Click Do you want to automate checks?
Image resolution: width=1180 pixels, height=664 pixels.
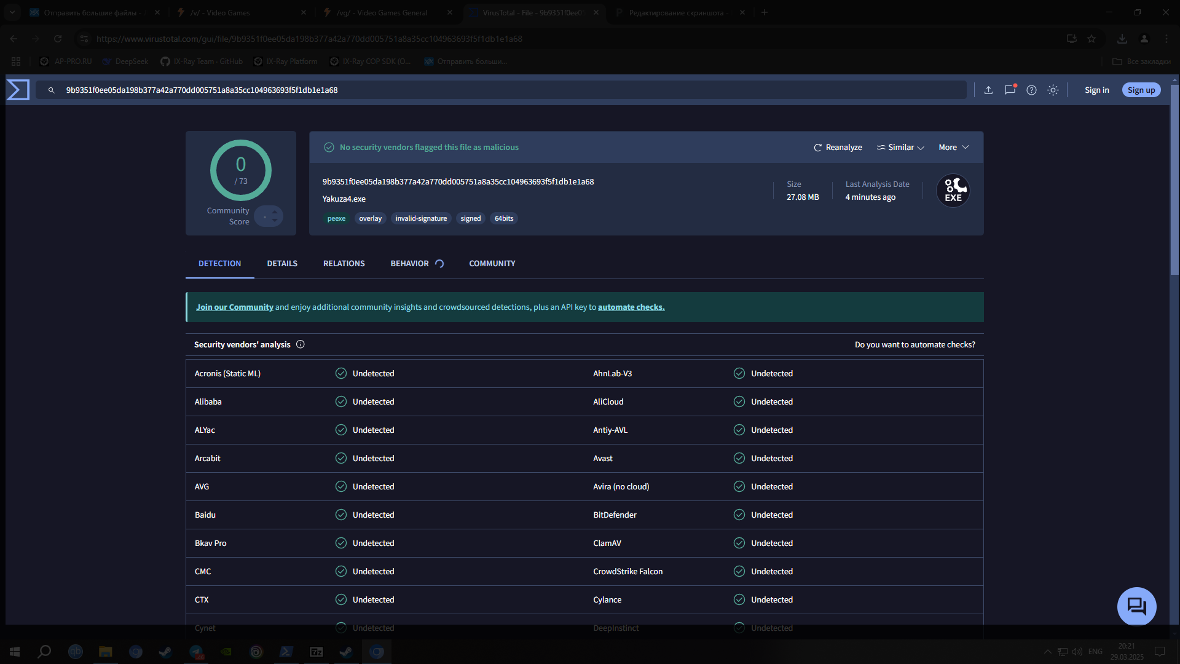point(914,344)
